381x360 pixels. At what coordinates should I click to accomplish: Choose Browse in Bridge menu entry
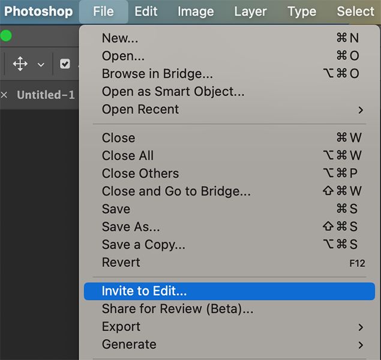(x=157, y=74)
